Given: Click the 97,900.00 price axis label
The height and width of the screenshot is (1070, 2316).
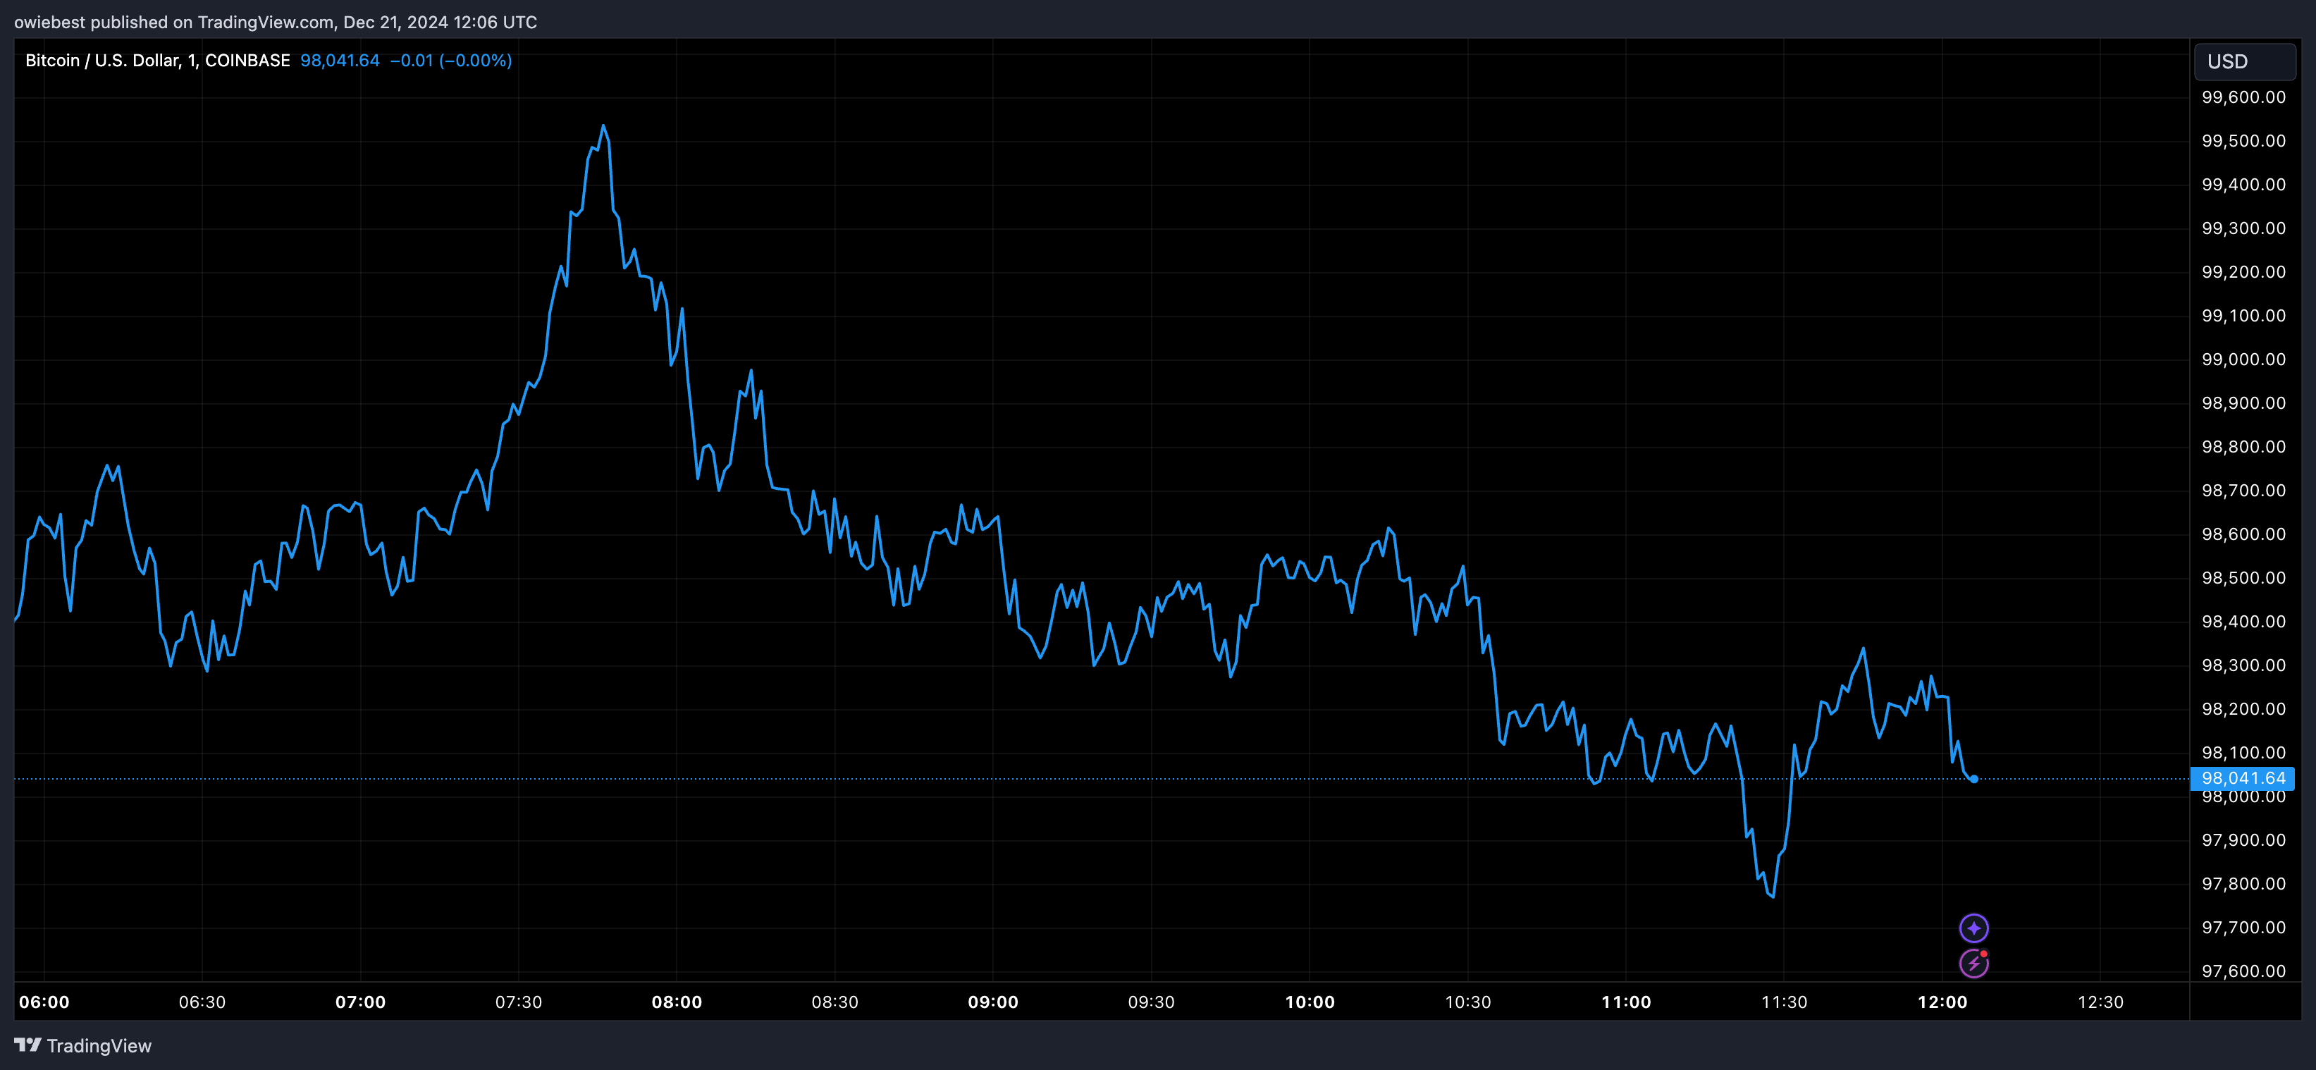Looking at the screenshot, I should 2243,840.
